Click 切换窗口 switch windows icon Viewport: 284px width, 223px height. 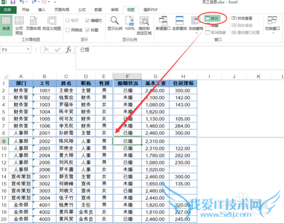pos(273,23)
